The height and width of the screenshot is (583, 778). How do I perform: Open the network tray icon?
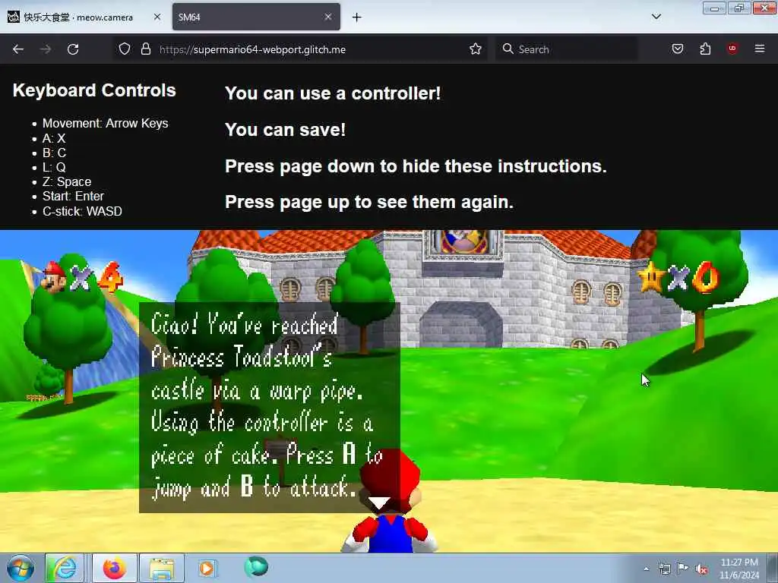click(664, 569)
